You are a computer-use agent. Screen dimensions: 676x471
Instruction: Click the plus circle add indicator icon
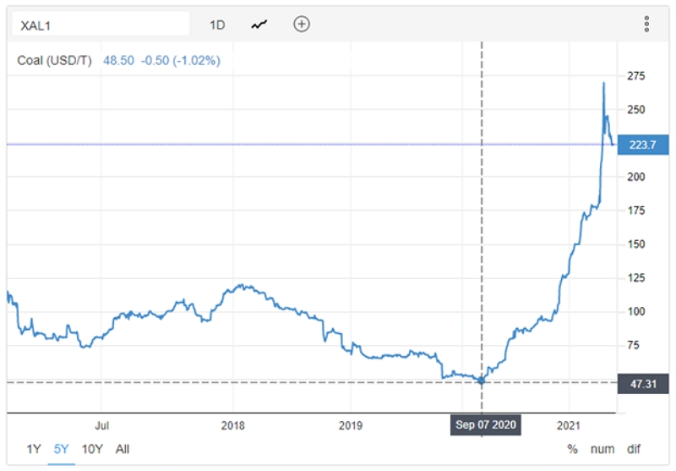tap(302, 25)
